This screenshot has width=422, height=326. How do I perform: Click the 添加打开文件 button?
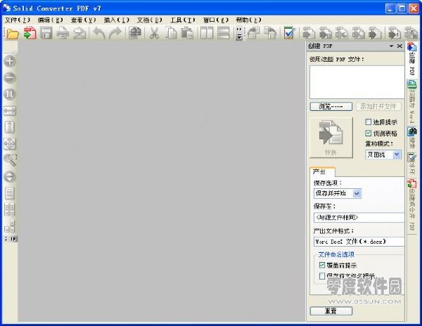coord(378,107)
